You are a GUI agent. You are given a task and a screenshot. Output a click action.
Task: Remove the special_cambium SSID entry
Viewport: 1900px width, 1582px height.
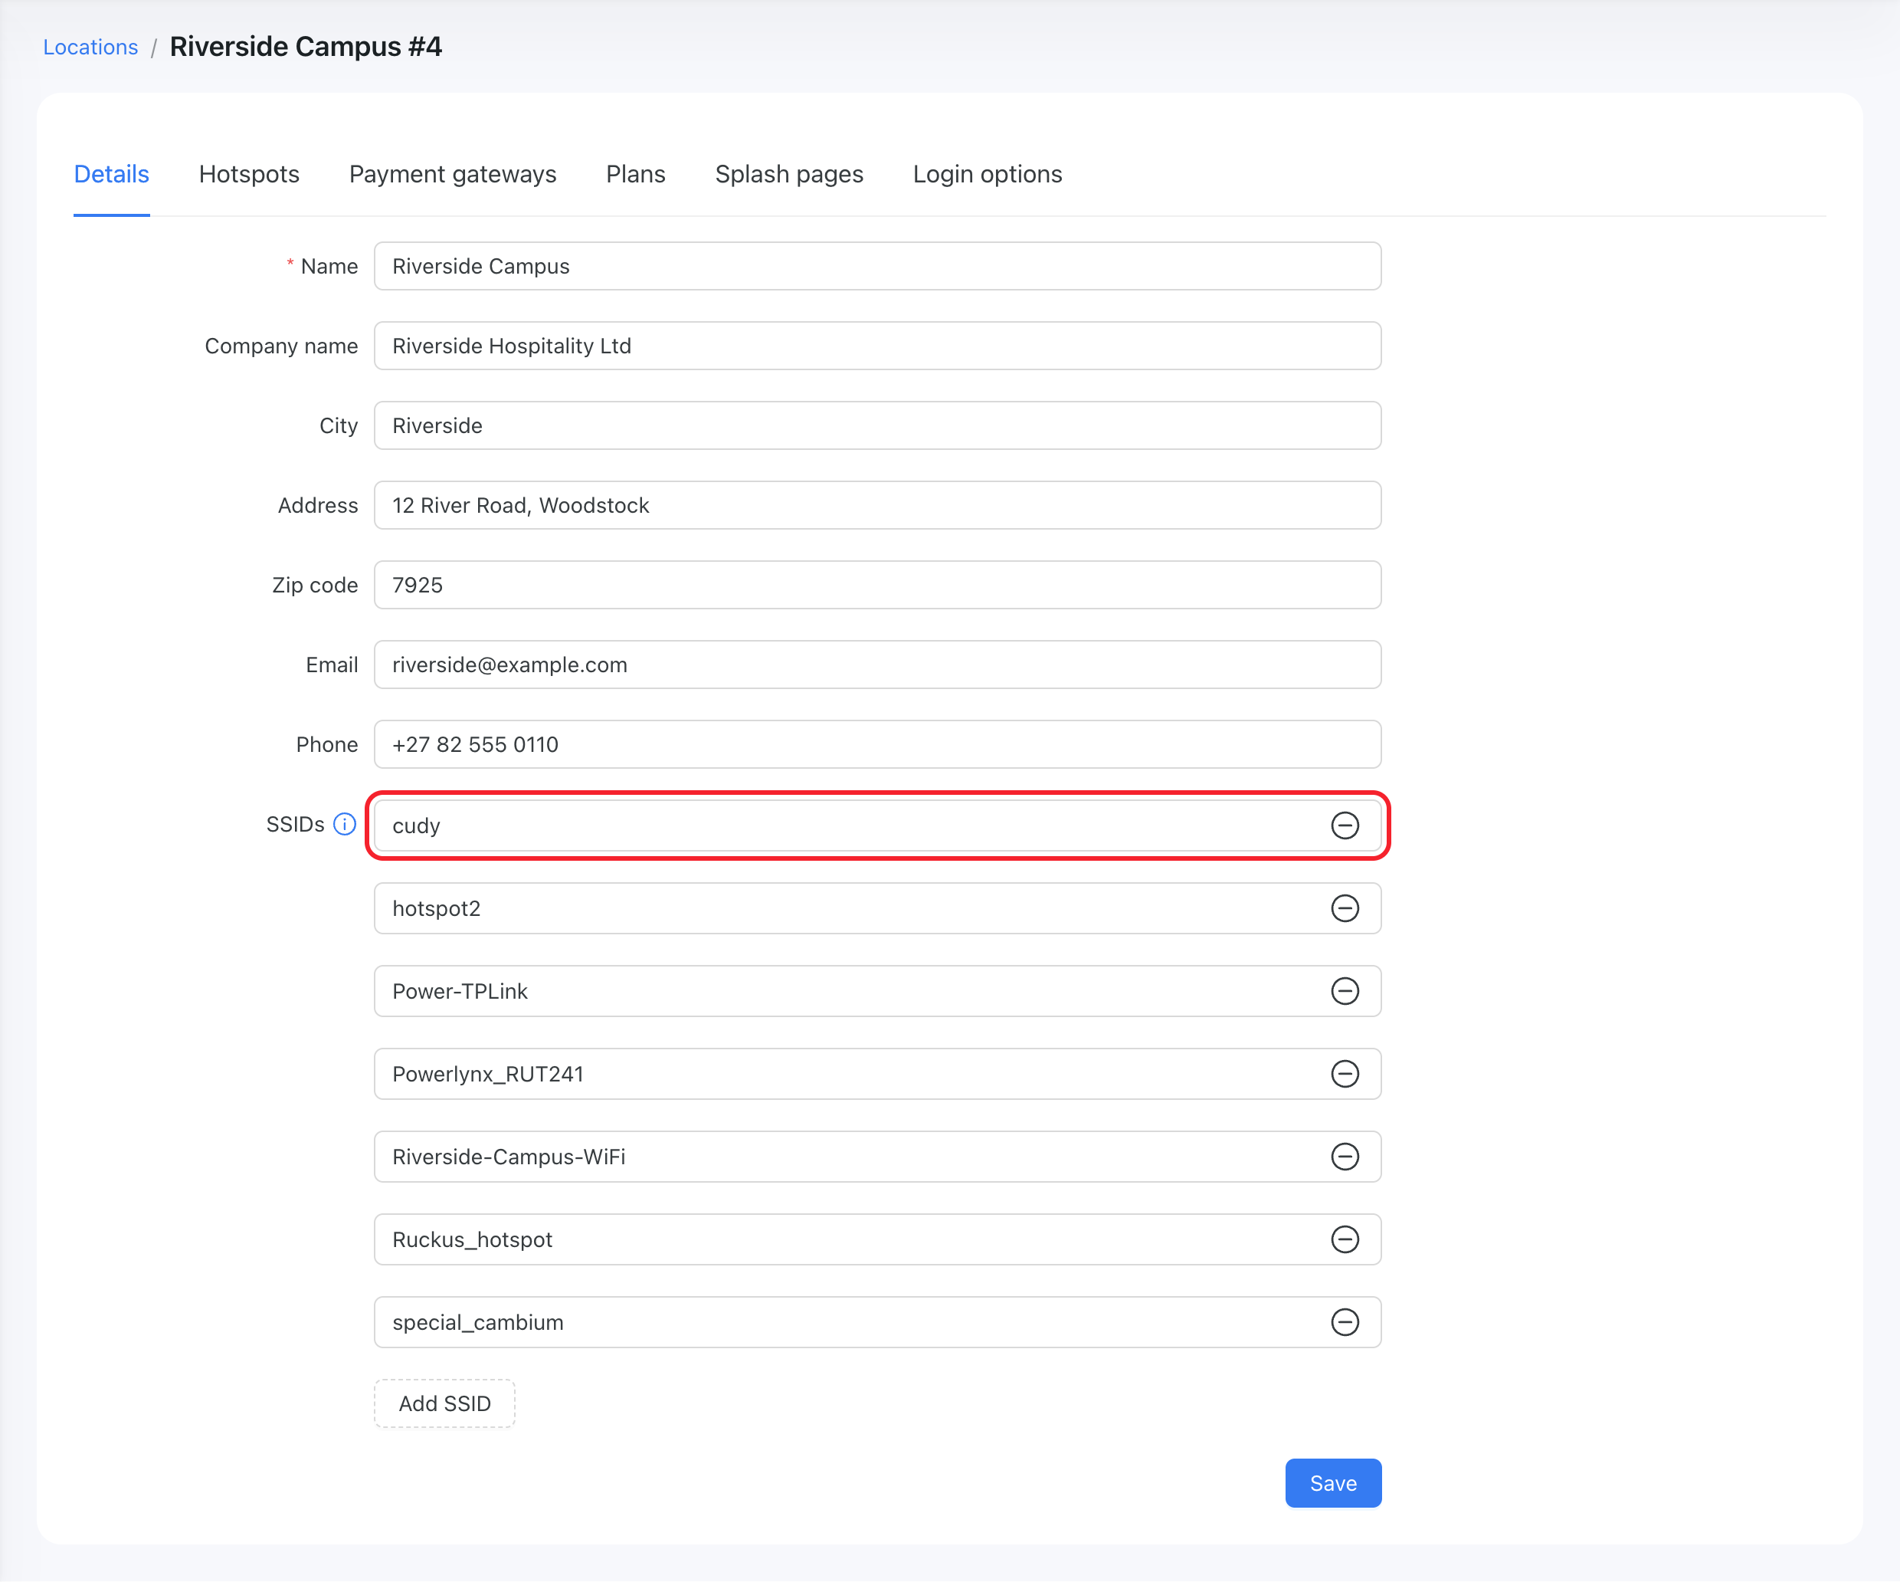(x=1345, y=1322)
